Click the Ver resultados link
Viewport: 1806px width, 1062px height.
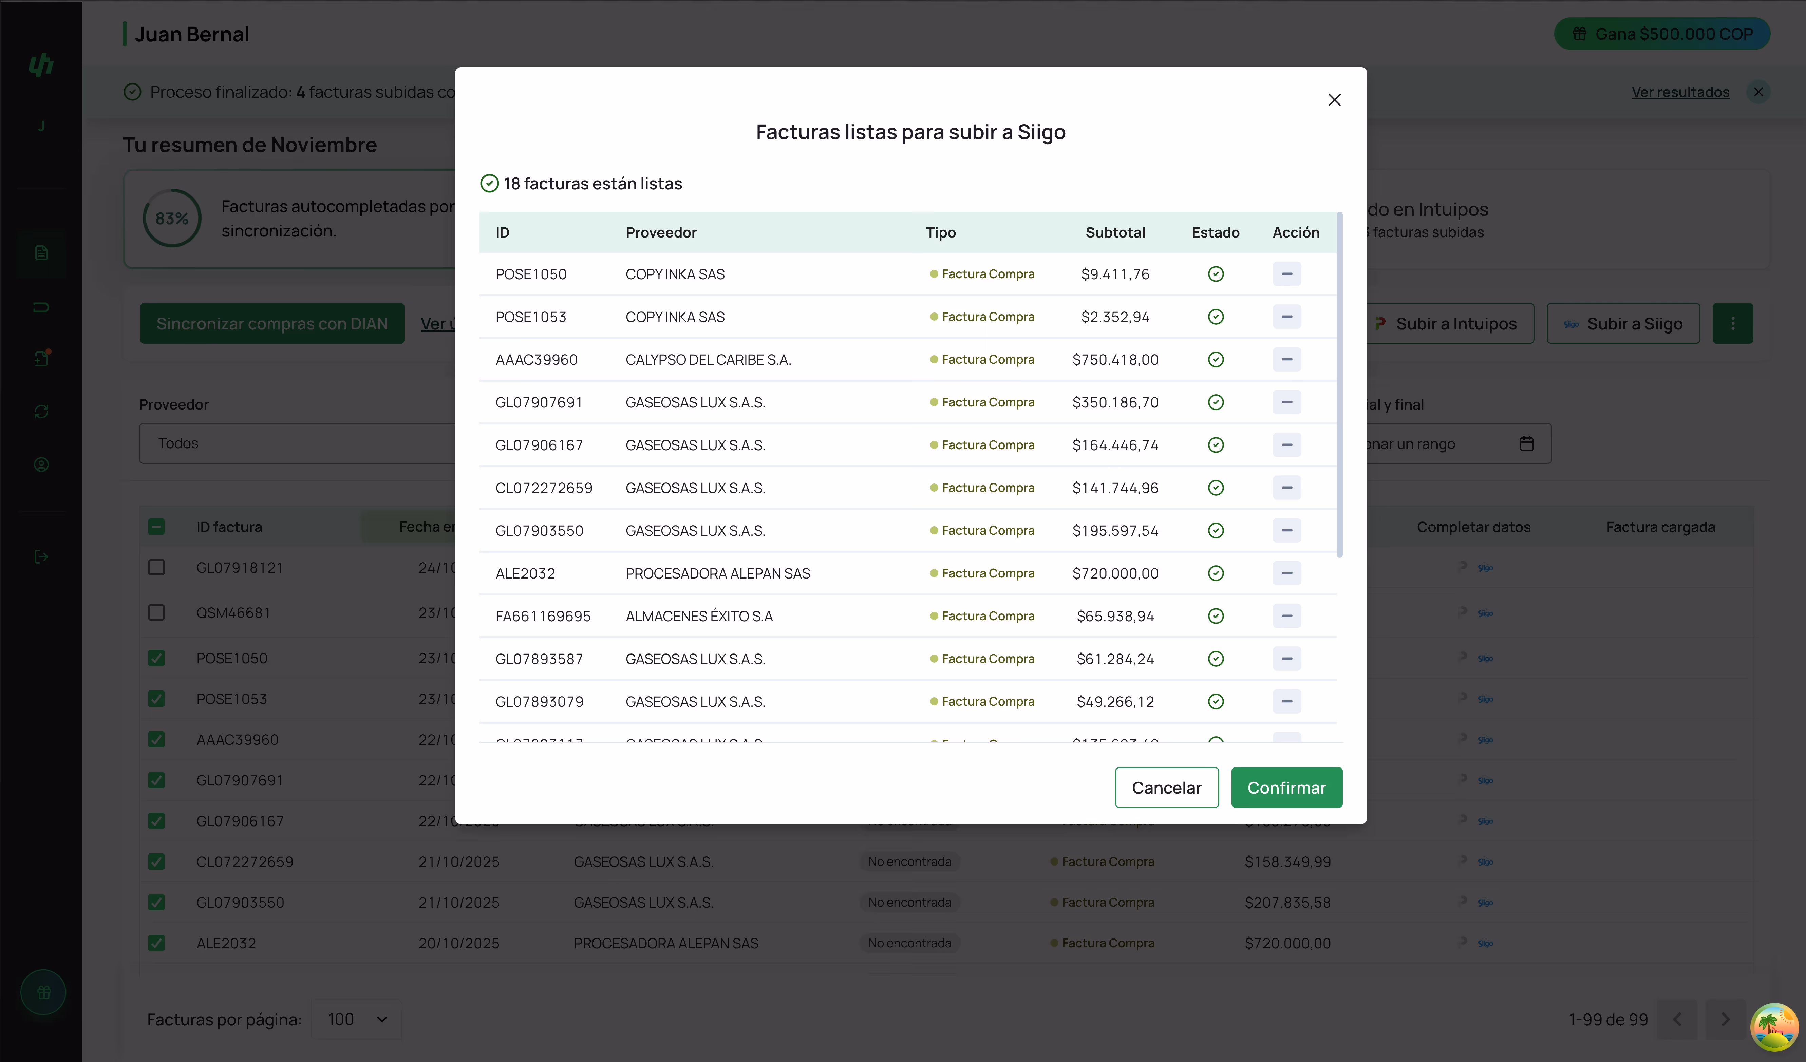1680,92
